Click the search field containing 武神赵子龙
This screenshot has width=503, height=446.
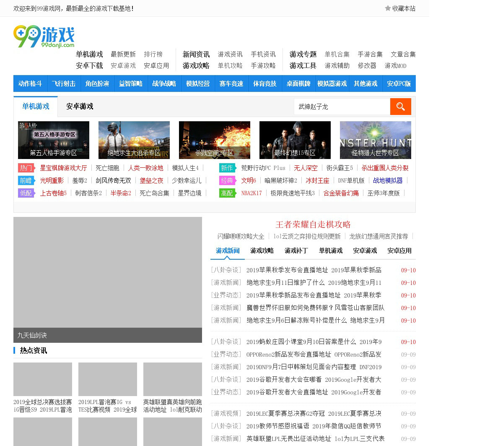point(342,107)
